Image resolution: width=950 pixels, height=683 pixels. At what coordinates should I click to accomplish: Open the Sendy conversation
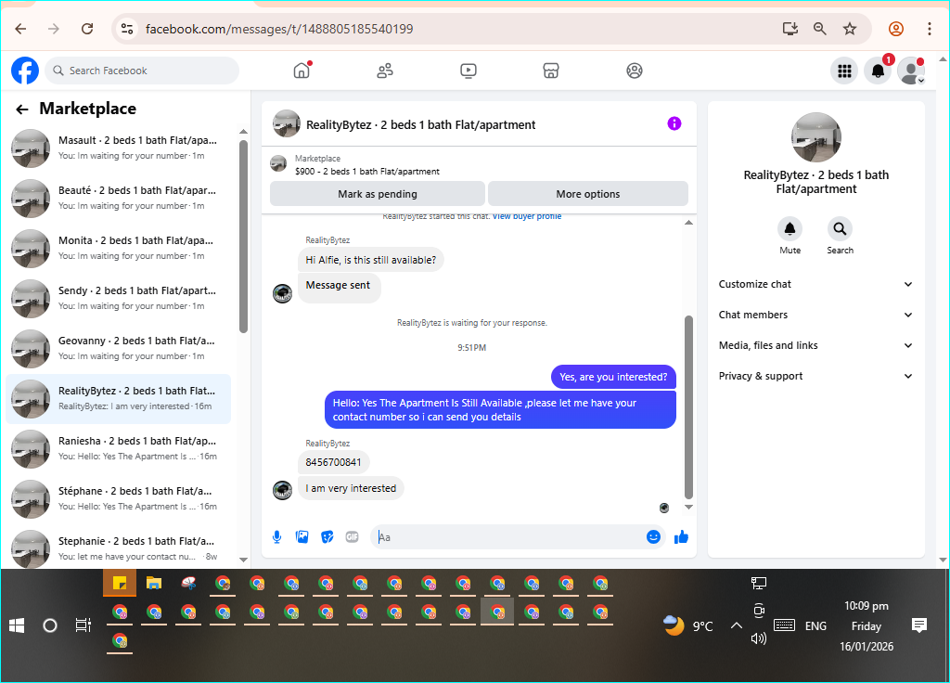[118, 299]
